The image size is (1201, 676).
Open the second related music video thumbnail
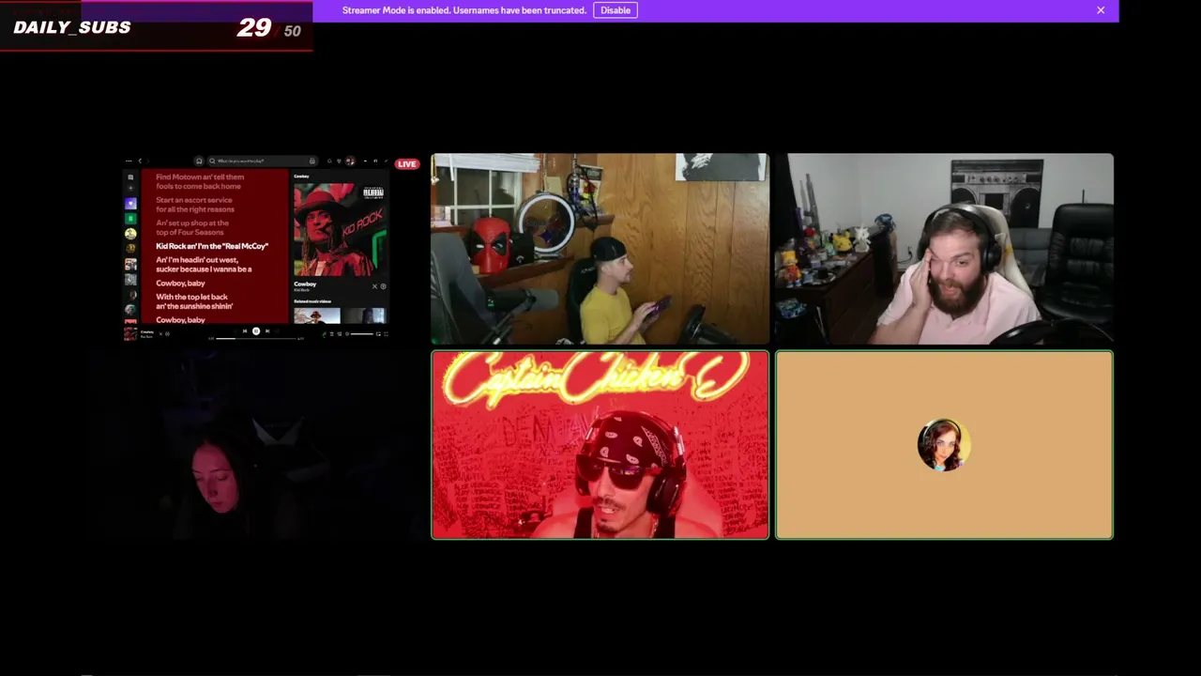(x=364, y=315)
